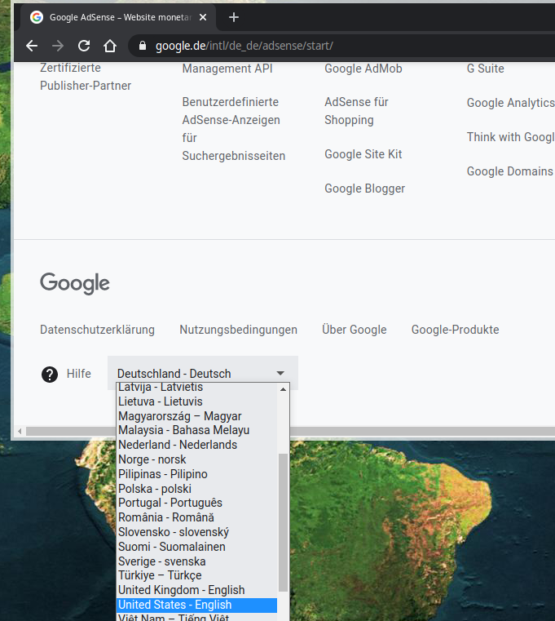Select Lietuva - Lietuvis option
Image resolution: width=555 pixels, height=621 pixels.
(197, 401)
